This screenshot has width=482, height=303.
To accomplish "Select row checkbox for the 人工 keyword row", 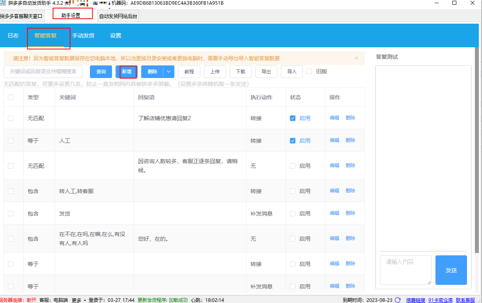I will (x=11, y=141).
